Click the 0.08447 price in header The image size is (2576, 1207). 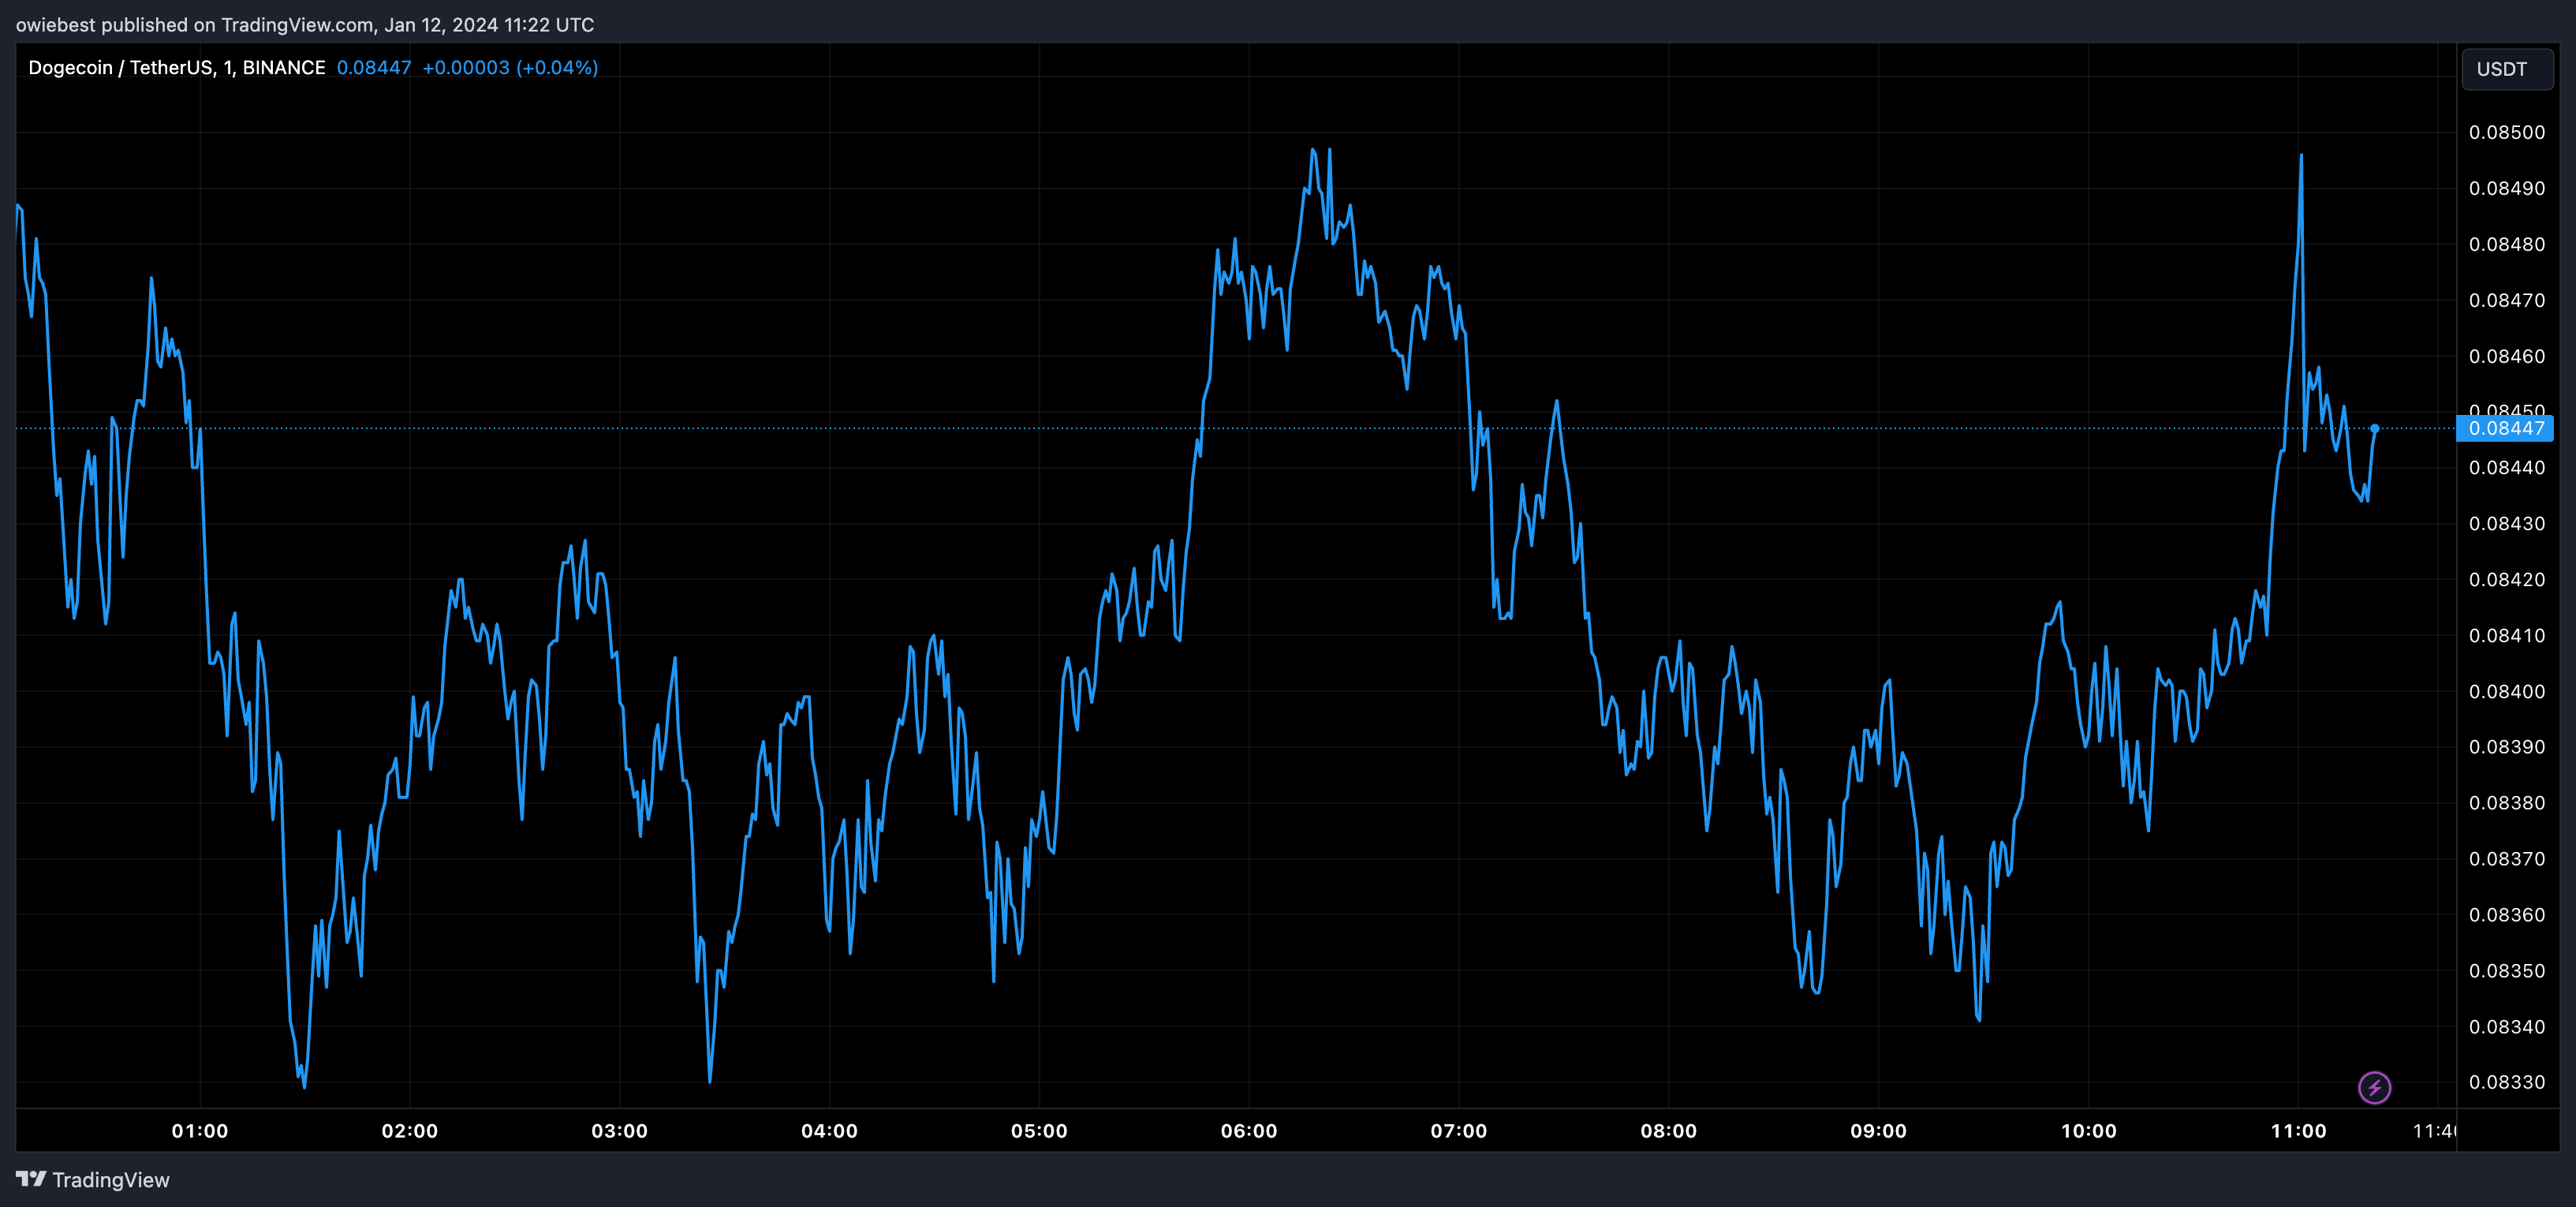click(x=374, y=67)
